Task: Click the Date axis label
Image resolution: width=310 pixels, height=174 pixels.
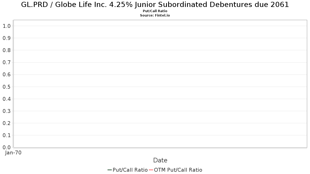Action: pos(160,160)
